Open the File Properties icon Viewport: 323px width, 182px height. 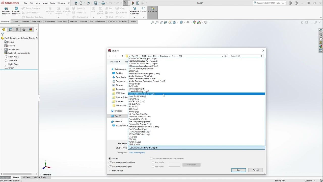pos(138,3)
